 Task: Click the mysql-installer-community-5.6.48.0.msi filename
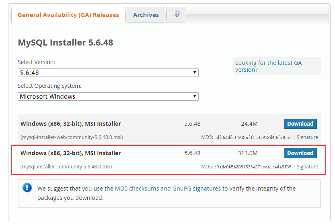pyautogui.click(x=66, y=167)
